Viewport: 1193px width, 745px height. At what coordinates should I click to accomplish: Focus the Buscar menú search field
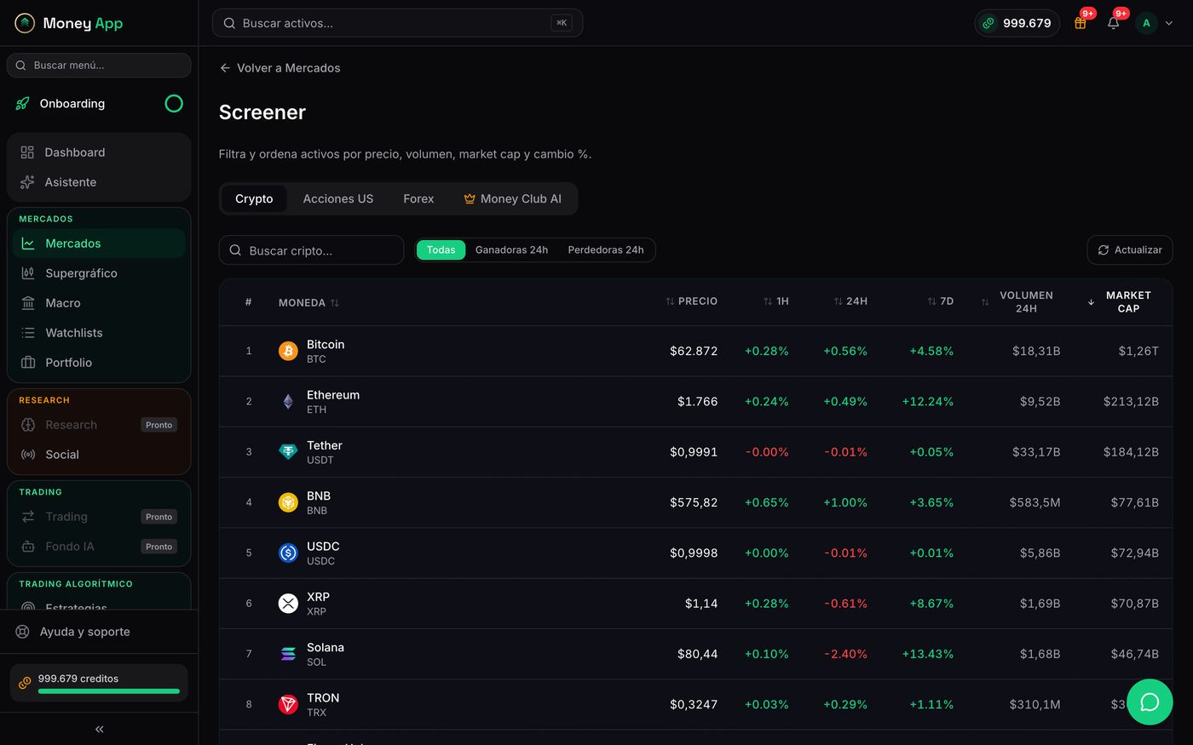[99, 66]
